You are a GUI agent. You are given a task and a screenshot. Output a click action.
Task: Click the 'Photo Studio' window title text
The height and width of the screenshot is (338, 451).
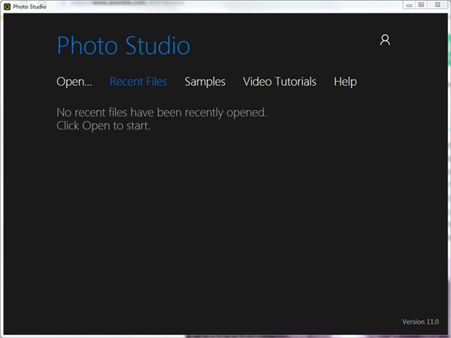pos(29,7)
